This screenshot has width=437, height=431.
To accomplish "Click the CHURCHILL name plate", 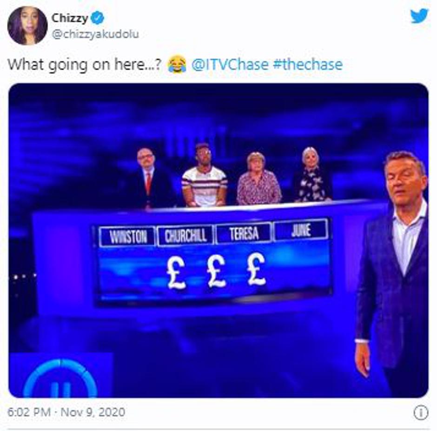I will point(185,235).
